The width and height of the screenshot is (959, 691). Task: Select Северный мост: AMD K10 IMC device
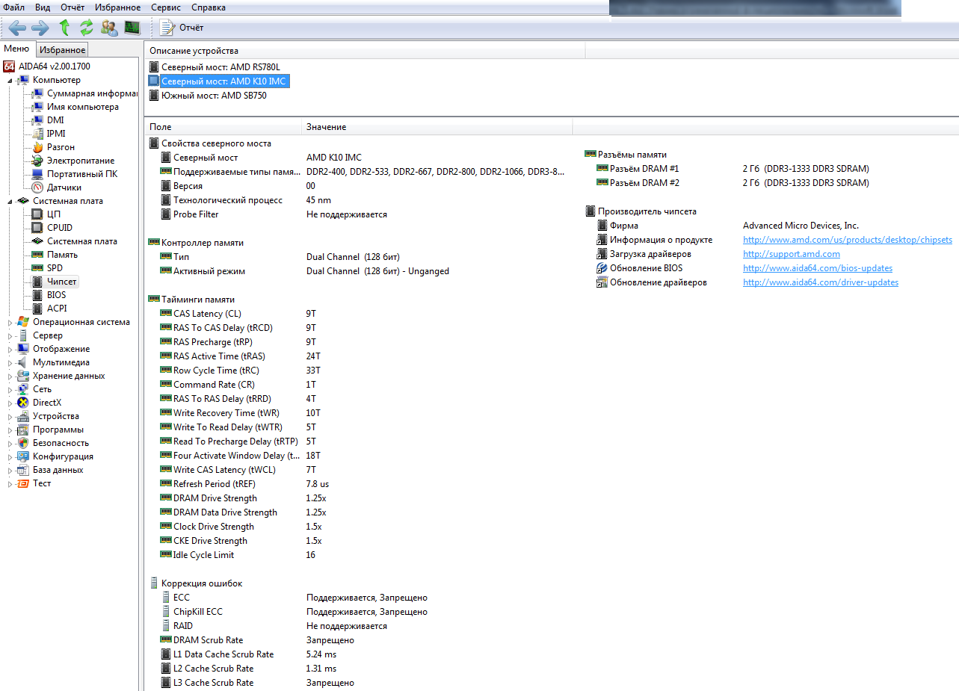tap(218, 81)
